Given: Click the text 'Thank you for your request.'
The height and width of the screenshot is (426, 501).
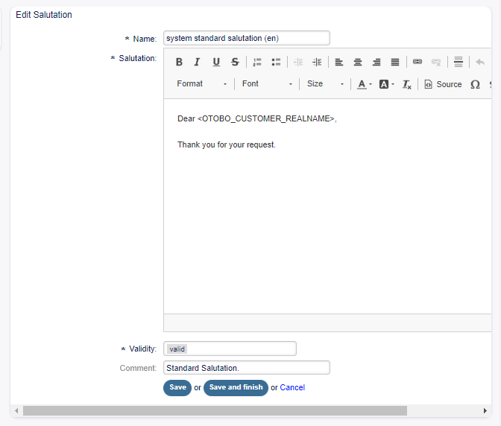Looking at the screenshot, I should (226, 144).
